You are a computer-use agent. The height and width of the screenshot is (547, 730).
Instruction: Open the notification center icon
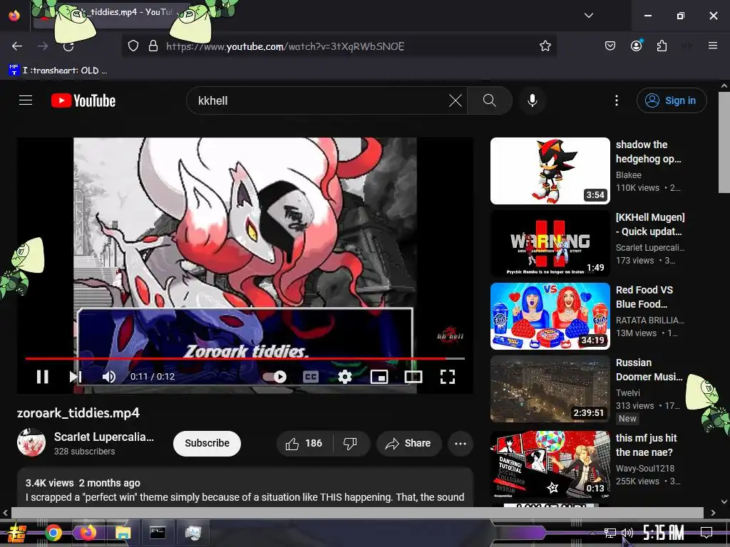click(706, 533)
